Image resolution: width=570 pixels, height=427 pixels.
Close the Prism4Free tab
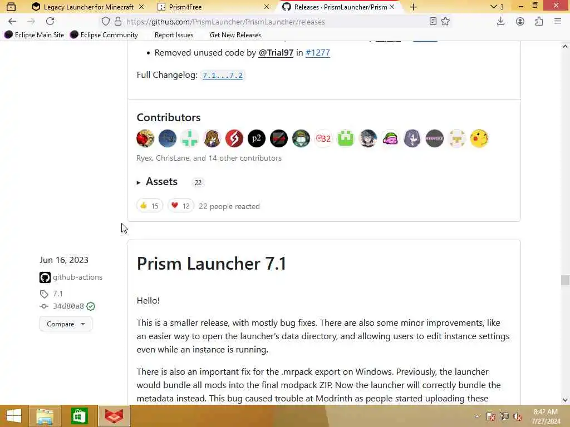click(x=267, y=7)
